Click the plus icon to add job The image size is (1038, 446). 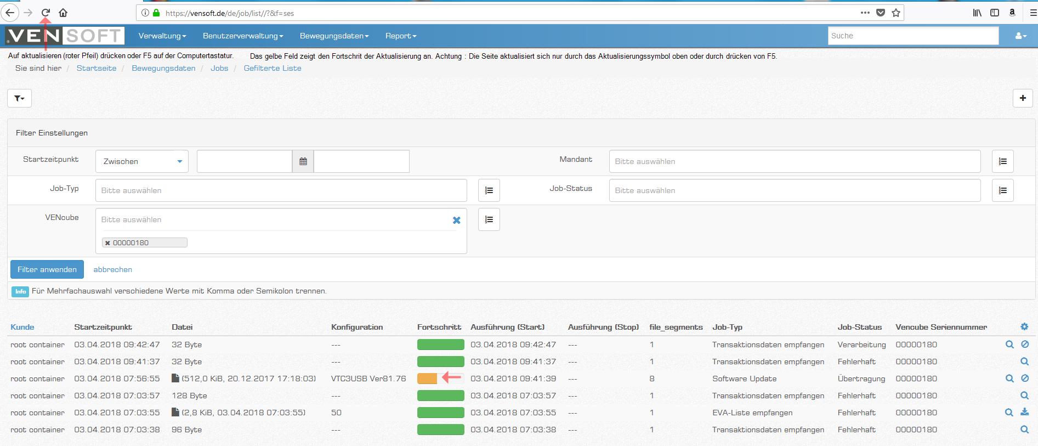1022,98
